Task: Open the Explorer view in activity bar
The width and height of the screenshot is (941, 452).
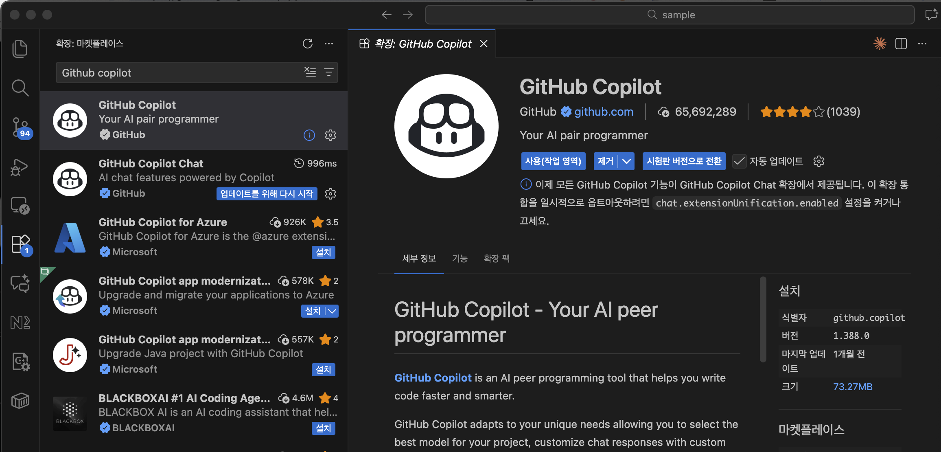Action: [x=20, y=49]
